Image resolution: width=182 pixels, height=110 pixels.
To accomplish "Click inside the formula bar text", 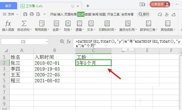I will 128,43.
